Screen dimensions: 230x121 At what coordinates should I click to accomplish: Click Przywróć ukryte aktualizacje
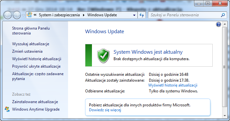coord(36,66)
